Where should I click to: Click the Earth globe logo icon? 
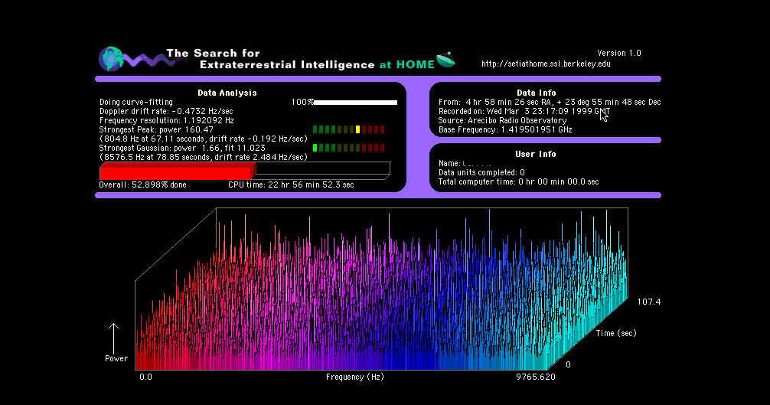pos(112,59)
